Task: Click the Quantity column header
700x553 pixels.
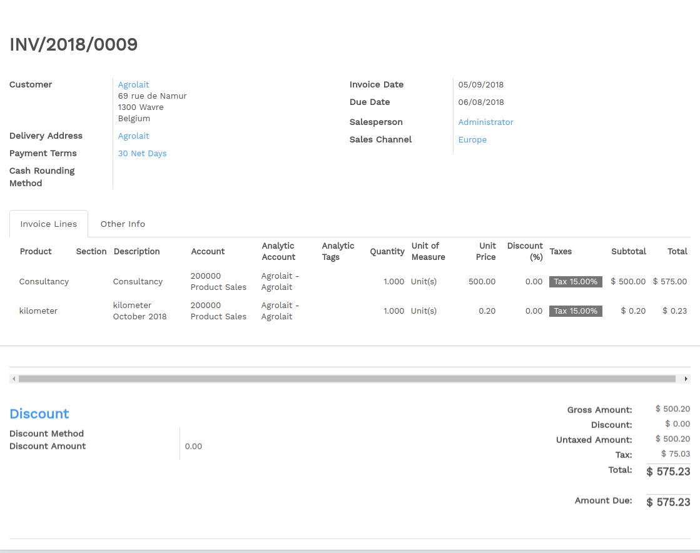Action: [387, 252]
